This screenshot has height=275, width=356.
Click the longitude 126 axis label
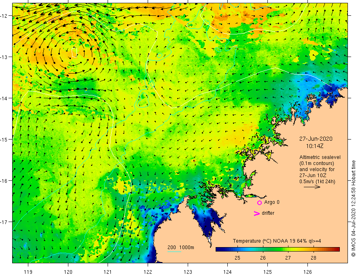(x=307, y=272)
